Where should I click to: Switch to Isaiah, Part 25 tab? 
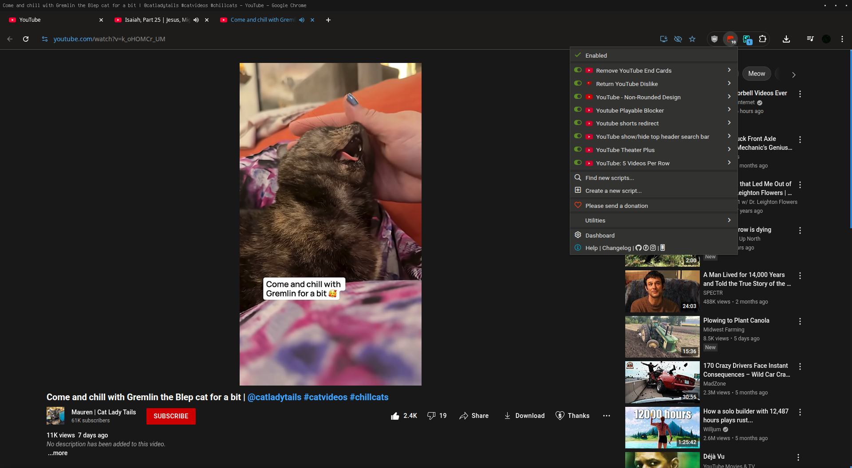pos(156,20)
